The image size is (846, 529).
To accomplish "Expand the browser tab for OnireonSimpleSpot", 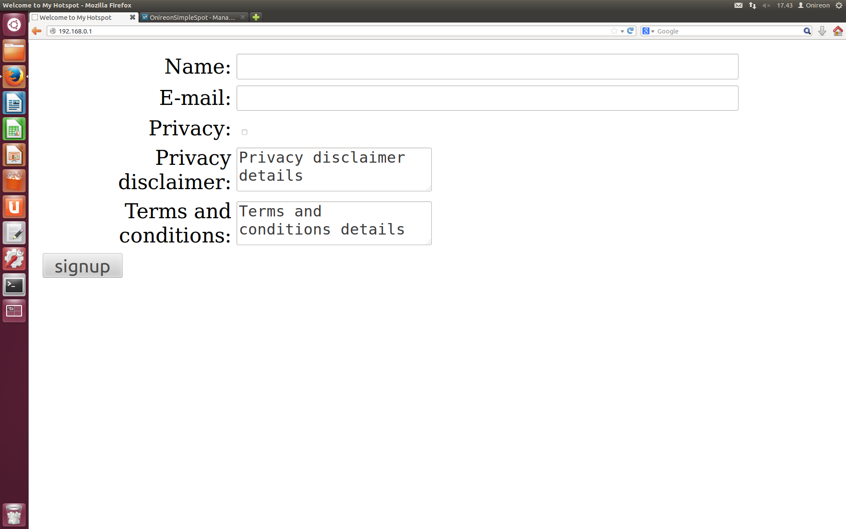I will [193, 17].
